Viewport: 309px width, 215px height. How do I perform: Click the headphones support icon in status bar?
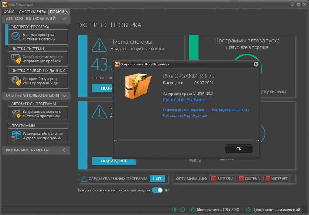(183, 210)
